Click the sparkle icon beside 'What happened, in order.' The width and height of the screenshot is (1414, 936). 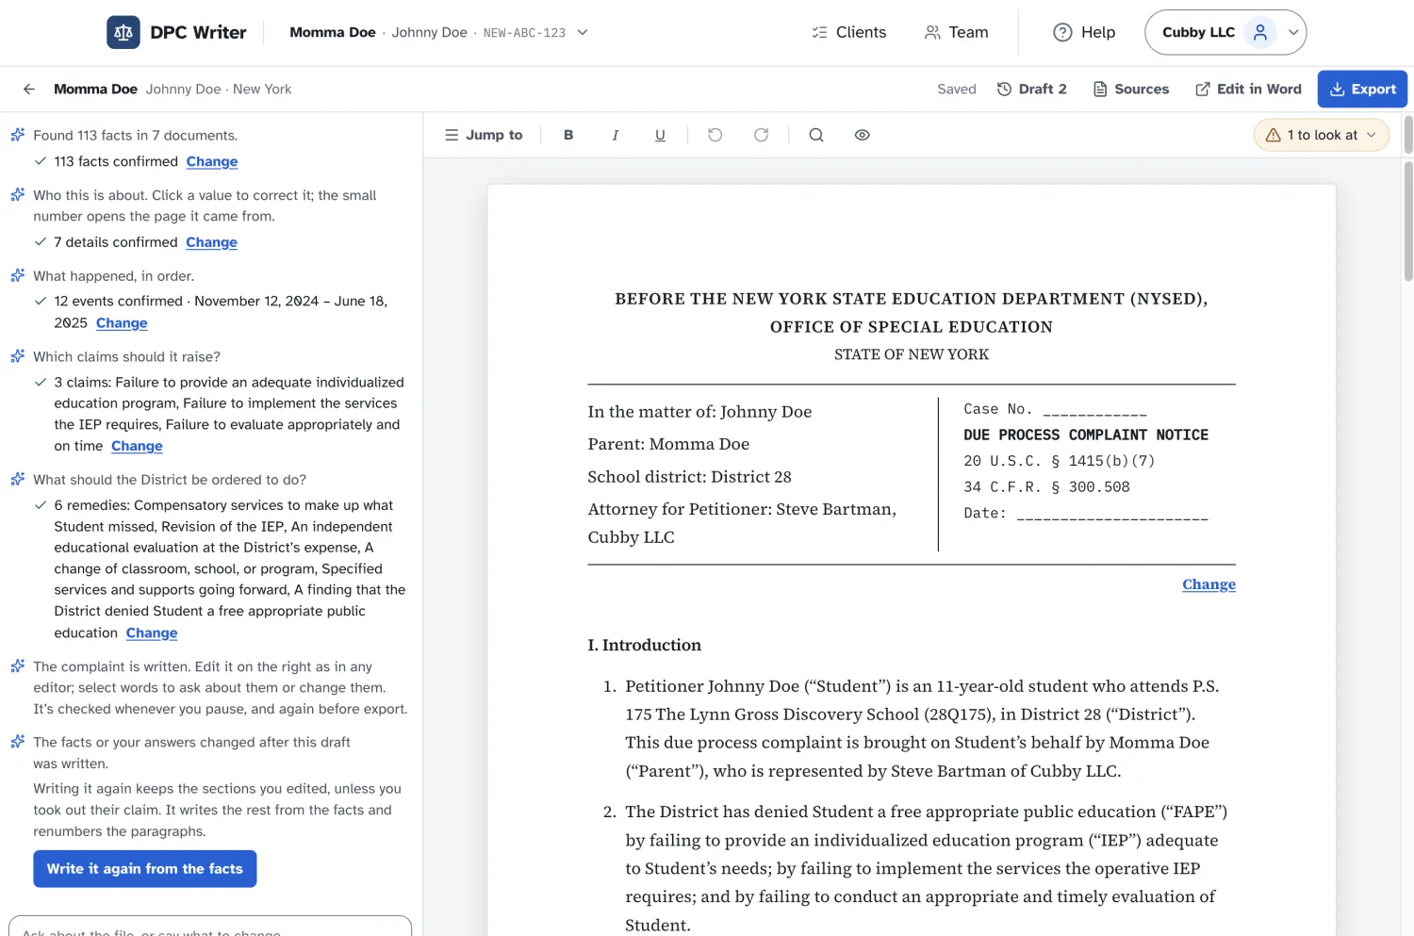tap(17, 275)
